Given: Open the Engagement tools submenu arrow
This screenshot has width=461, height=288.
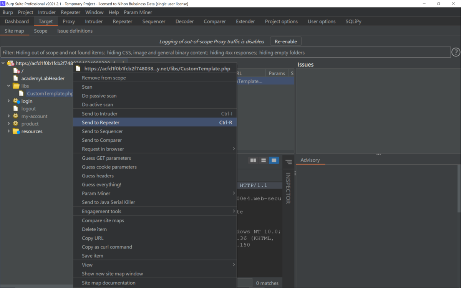Looking at the screenshot, I should pyautogui.click(x=234, y=211).
